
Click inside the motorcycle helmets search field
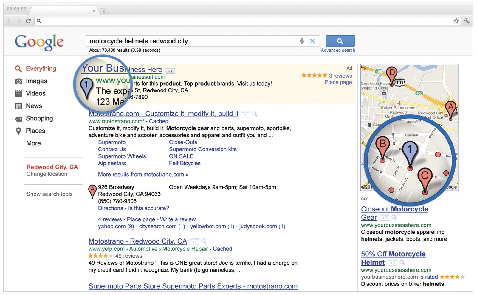pyautogui.click(x=191, y=41)
